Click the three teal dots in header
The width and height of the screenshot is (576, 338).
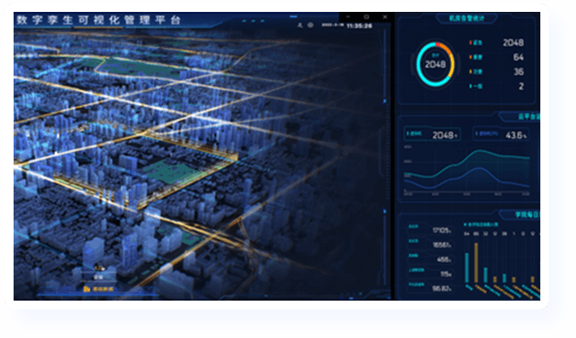[253, 21]
